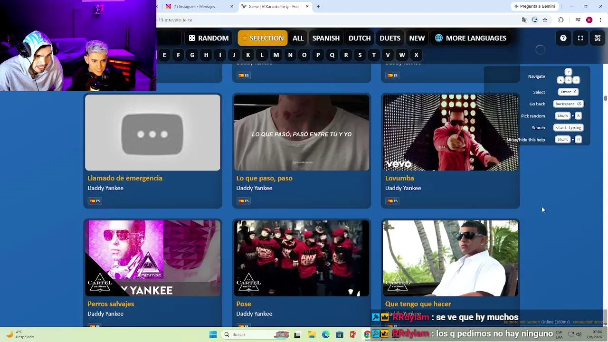The width and height of the screenshot is (608, 342).
Task: Open Lo que paso, paso thumbnail
Action: tap(302, 133)
